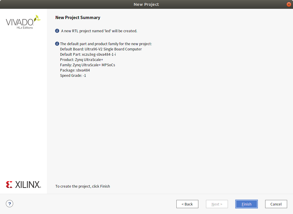Image resolution: width=293 pixels, height=214 pixels.
Task: Click the info icon beside 'A new RTL project'
Action: click(57, 31)
